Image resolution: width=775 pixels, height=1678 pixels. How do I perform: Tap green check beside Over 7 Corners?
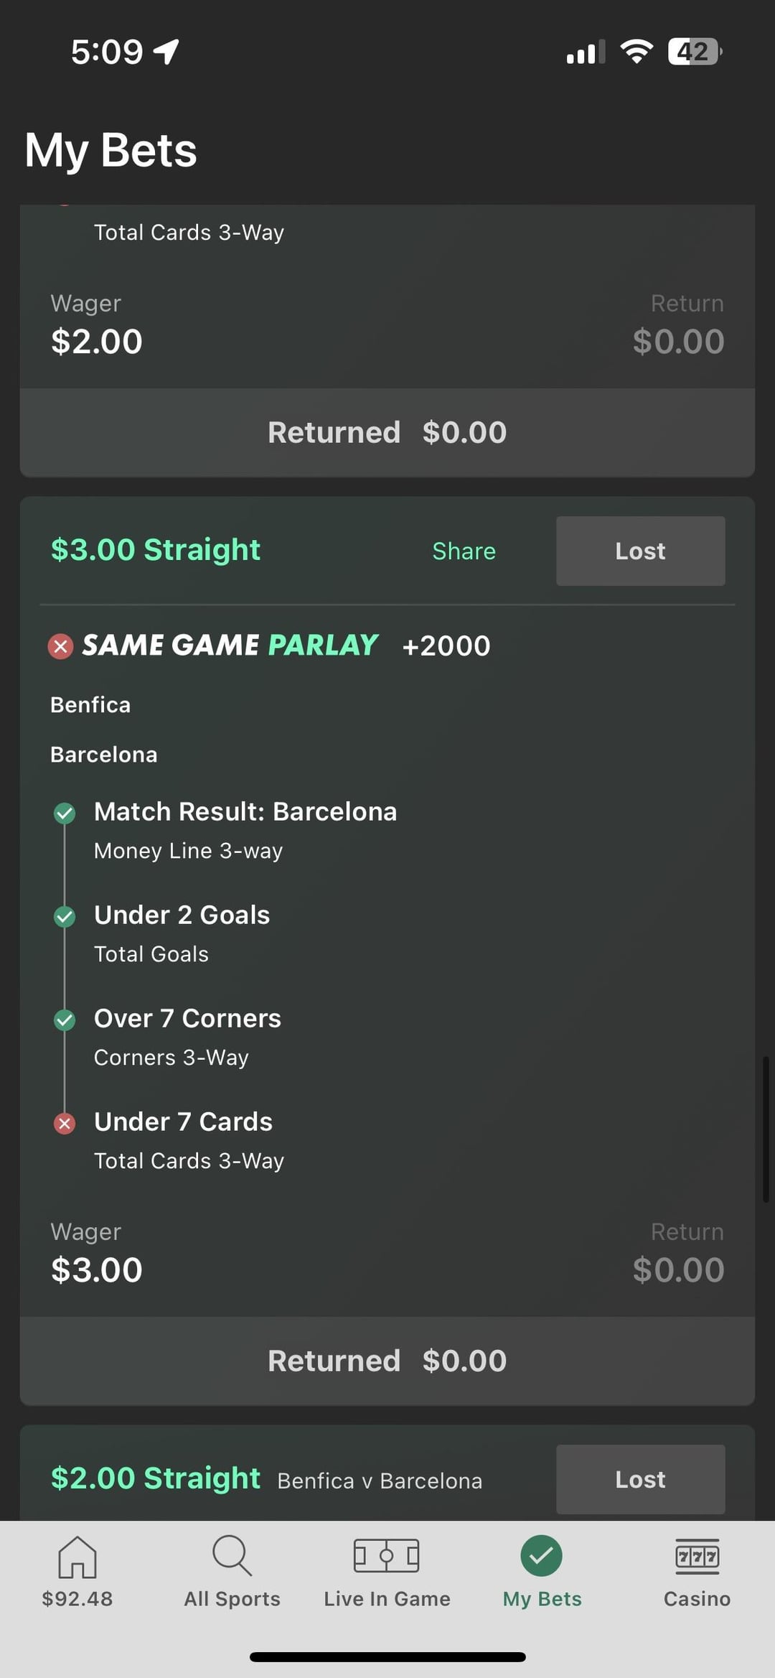click(65, 1020)
